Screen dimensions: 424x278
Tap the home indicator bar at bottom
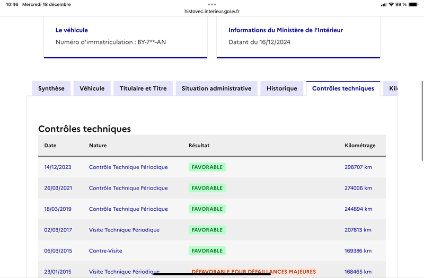click(212, 274)
